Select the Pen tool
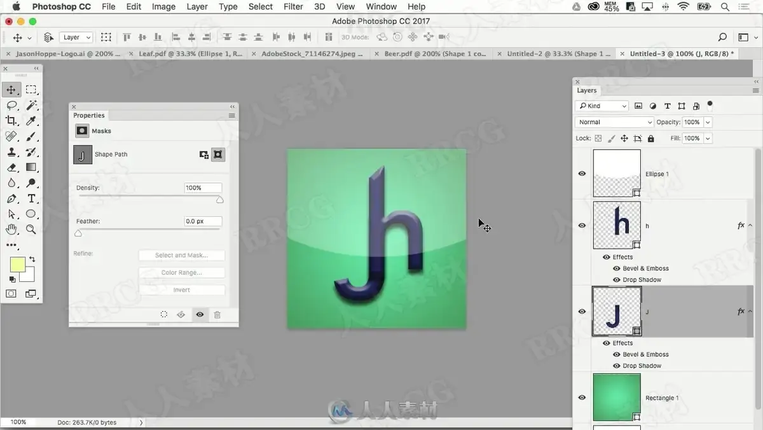Viewport: 763px width, 430px height. (x=11, y=198)
